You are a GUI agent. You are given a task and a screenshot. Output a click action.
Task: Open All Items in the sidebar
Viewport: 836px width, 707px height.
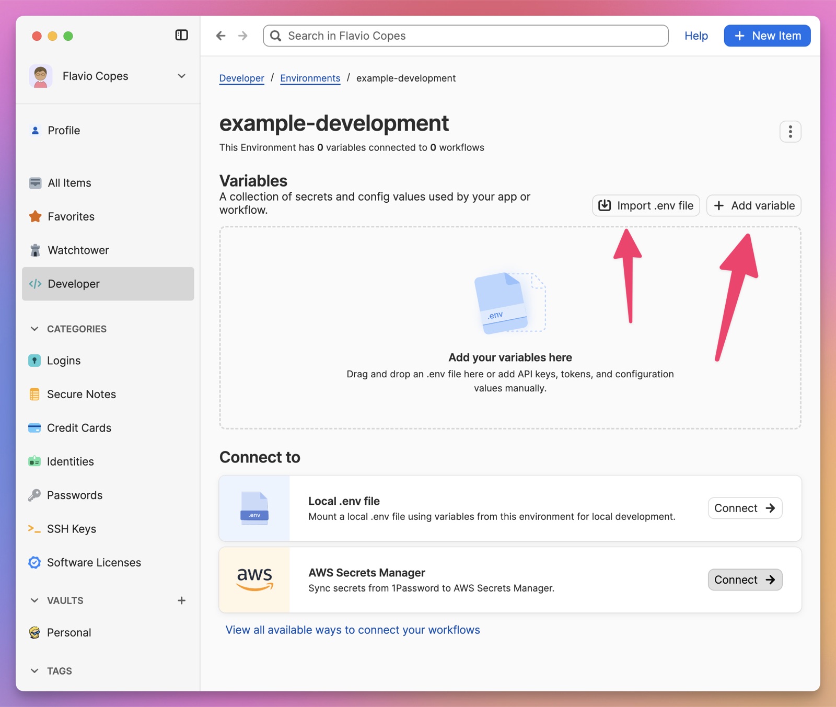click(x=108, y=183)
